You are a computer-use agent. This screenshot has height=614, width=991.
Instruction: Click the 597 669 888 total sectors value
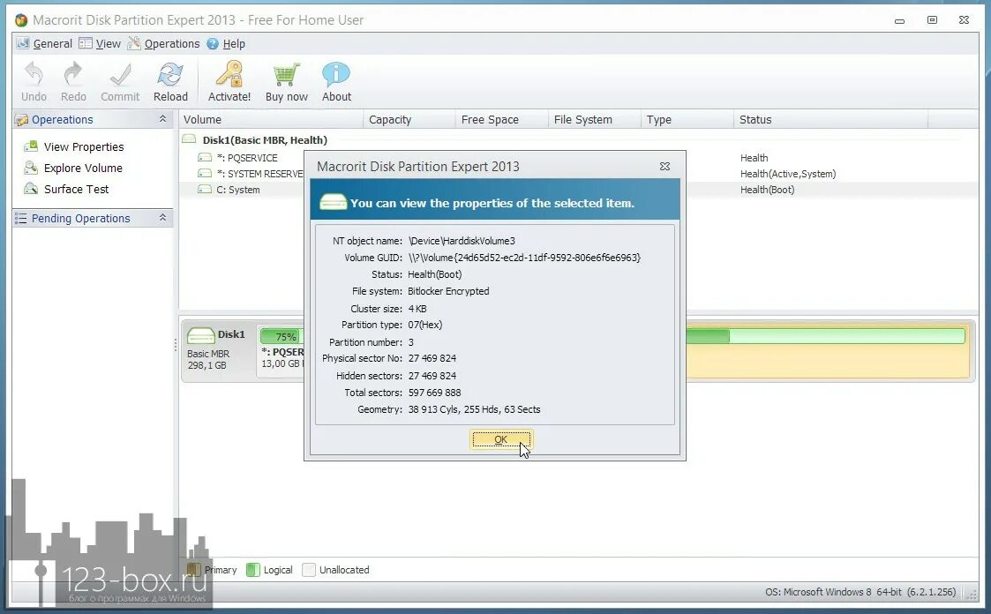coord(435,393)
